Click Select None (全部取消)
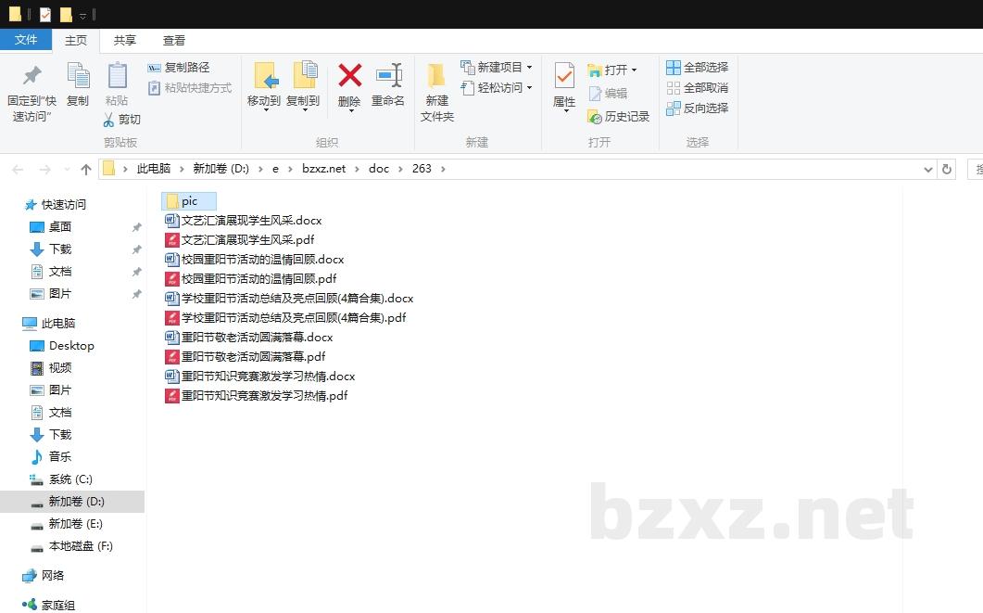The image size is (983, 613). (x=698, y=88)
